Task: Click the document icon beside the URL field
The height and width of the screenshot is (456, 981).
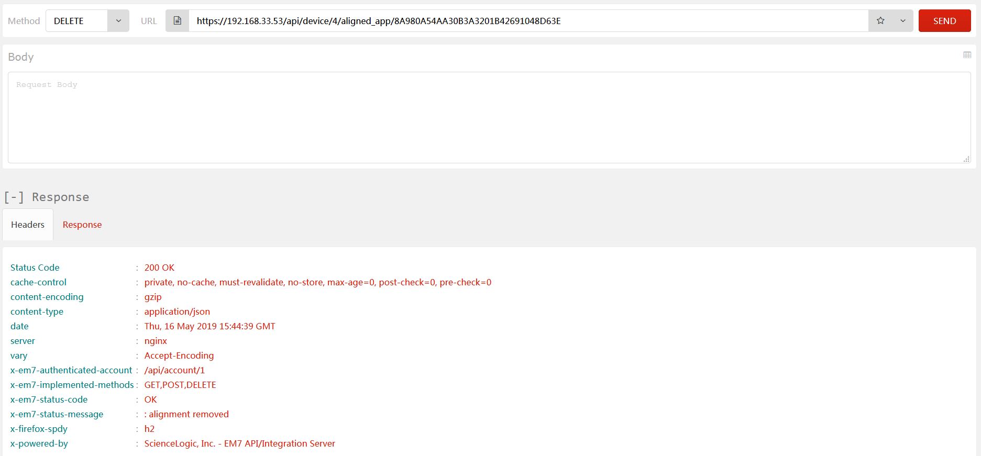Action: tap(178, 21)
